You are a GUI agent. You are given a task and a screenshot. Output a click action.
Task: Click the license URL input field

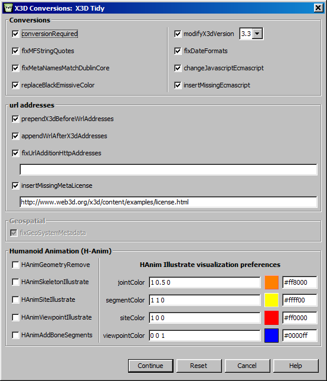pos(168,202)
